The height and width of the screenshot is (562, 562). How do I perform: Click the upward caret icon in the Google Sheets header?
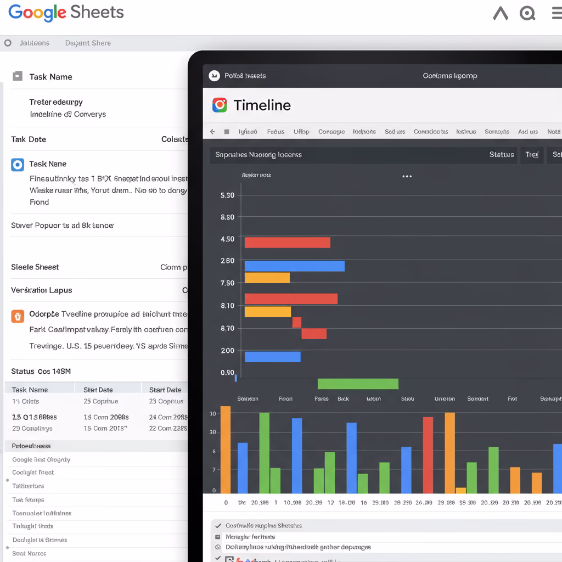click(x=501, y=14)
